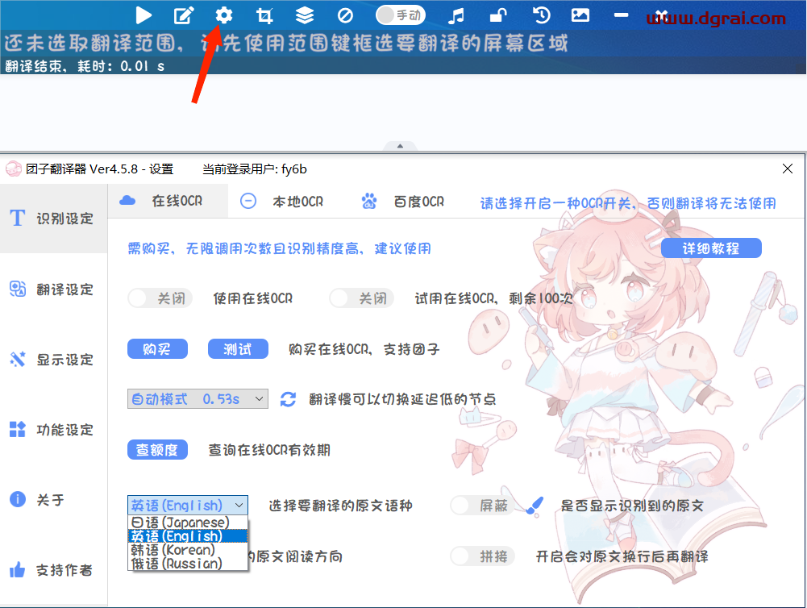Open 支持作者 sidebar section
This screenshot has height=608, width=807.
pos(53,570)
